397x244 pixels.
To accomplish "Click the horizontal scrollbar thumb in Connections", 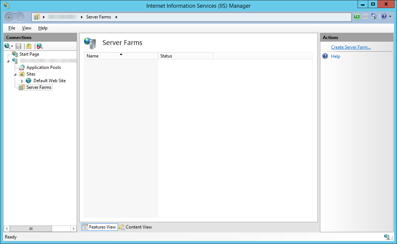I will 31,229.
